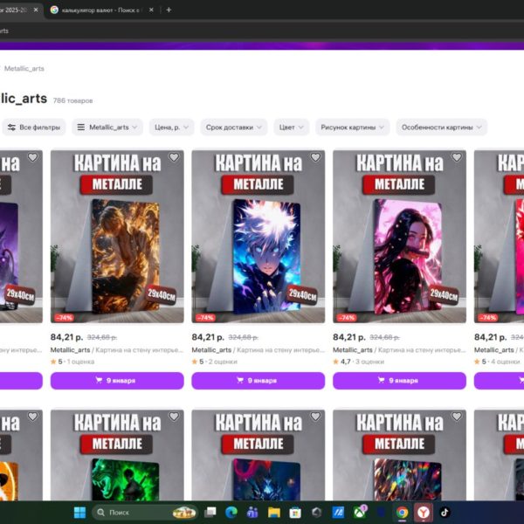The height and width of the screenshot is (524, 524).
Task: Click Metallic_arts breadcrumb link
Action: click(24, 68)
